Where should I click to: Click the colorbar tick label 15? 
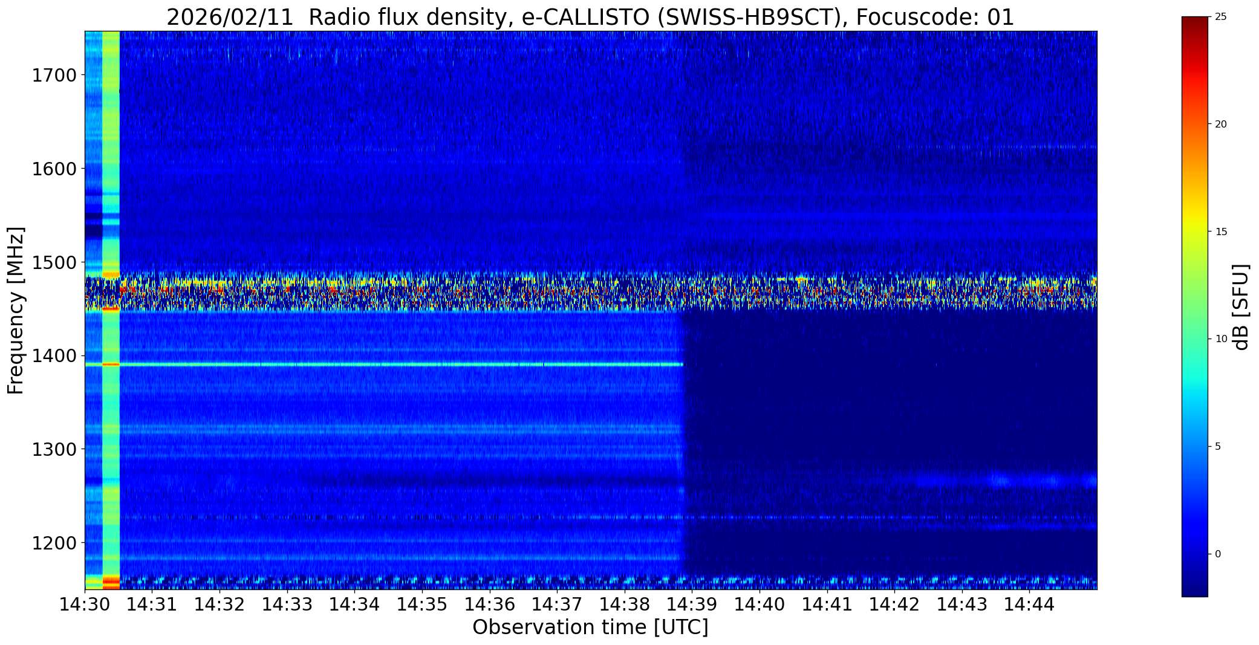pos(1221,232)
